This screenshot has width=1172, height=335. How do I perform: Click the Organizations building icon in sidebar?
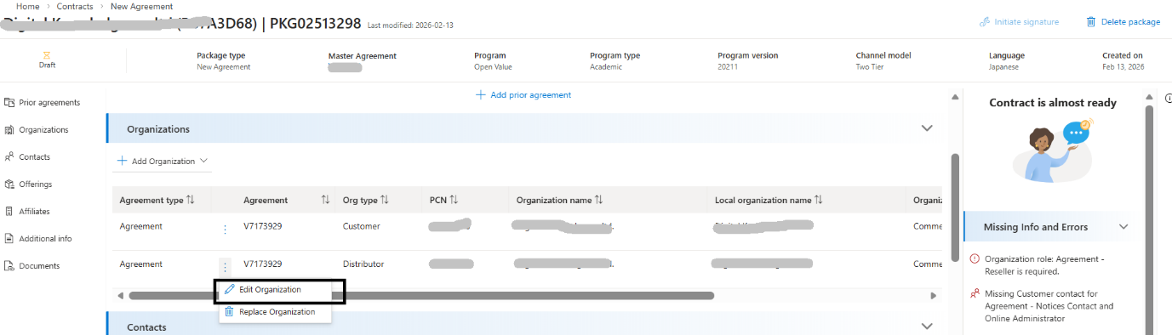(9, 129)
